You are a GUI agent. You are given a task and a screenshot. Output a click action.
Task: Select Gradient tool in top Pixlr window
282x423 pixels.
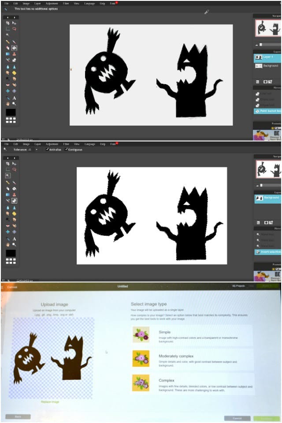[7, 54]
